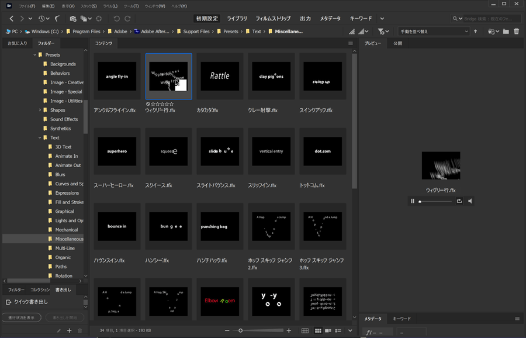Create new folder using the folder icon in path bar

(x=506, y=31)
